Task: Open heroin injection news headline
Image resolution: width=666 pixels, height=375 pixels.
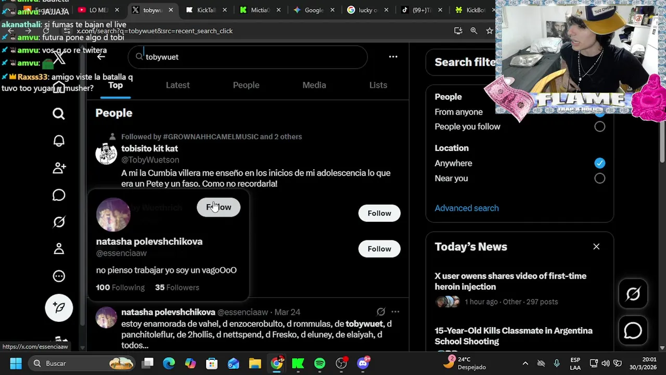Action: [x=510, y=281]
